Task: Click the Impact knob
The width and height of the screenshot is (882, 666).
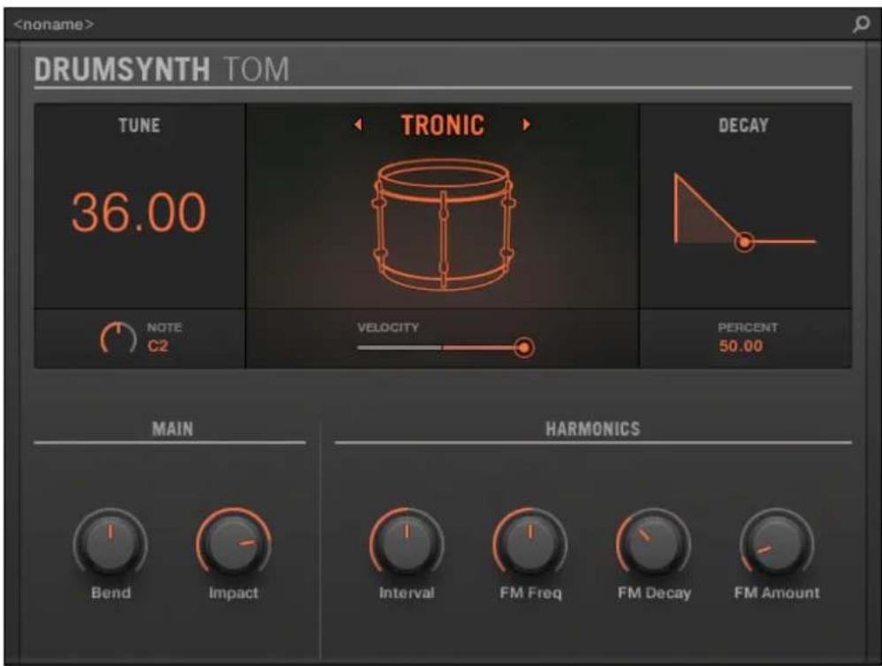Action: coord(233,544)
